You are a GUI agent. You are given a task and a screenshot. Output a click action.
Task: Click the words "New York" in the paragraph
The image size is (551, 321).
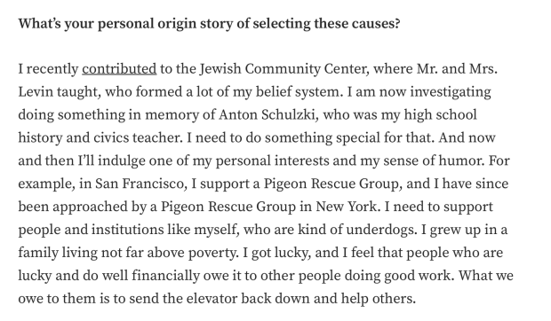347,207
